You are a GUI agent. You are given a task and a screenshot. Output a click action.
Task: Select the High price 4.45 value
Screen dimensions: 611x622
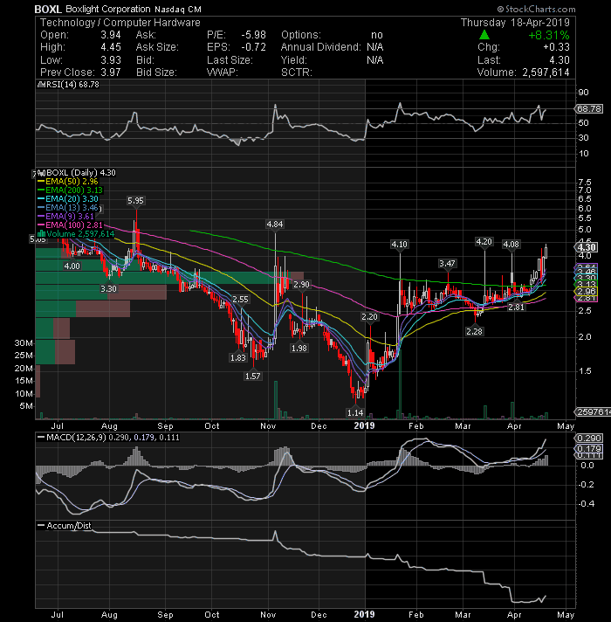(111, 47)
